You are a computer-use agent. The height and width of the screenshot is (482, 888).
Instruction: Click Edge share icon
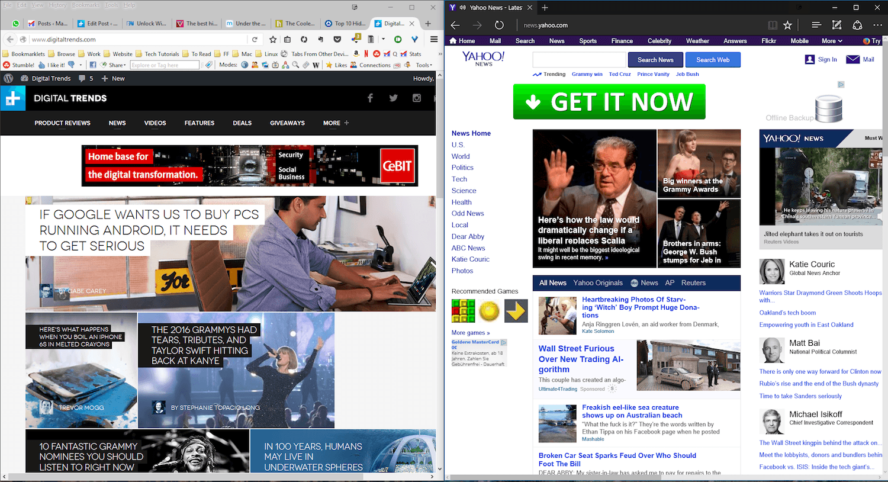[x=857, y=25]
